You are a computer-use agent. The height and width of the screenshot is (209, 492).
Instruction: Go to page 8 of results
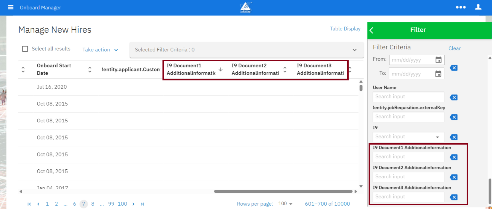tap(93, 204)
